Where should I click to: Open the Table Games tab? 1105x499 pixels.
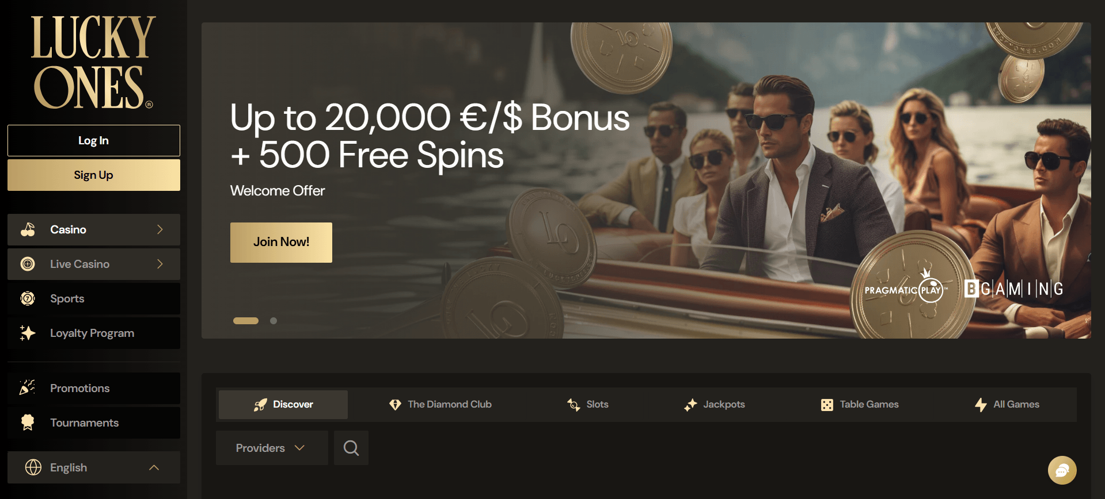860,404
